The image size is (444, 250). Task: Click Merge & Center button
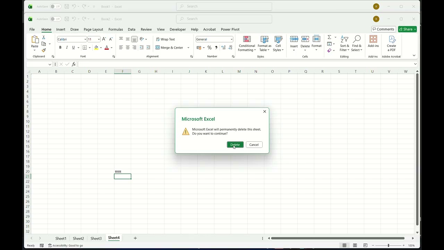170,48
